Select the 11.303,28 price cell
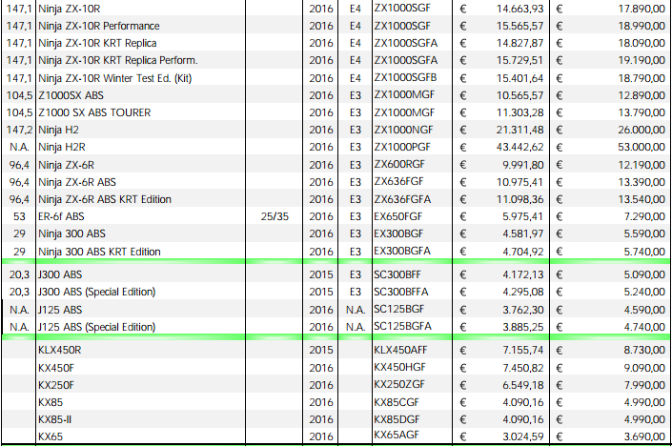Viewport: 672px width, 446px height. point(519,112)
